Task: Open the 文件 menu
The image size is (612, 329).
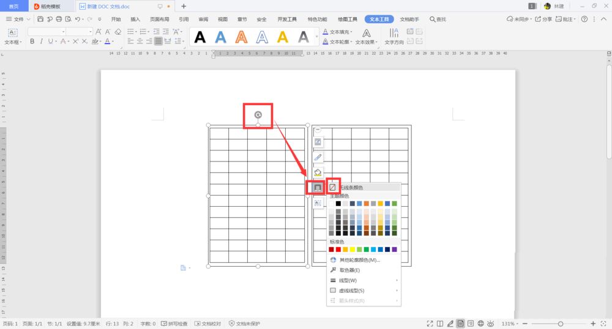Action: 18,19
